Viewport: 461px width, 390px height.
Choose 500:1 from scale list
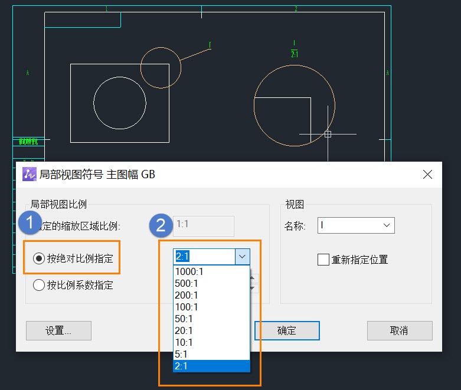[x=211, y=283]
